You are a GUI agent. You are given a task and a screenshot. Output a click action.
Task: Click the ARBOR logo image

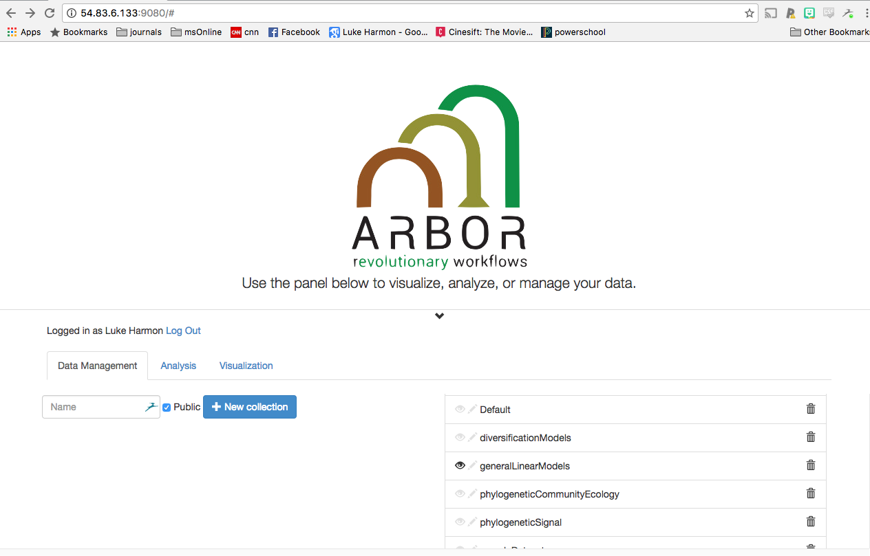[439, 177]
